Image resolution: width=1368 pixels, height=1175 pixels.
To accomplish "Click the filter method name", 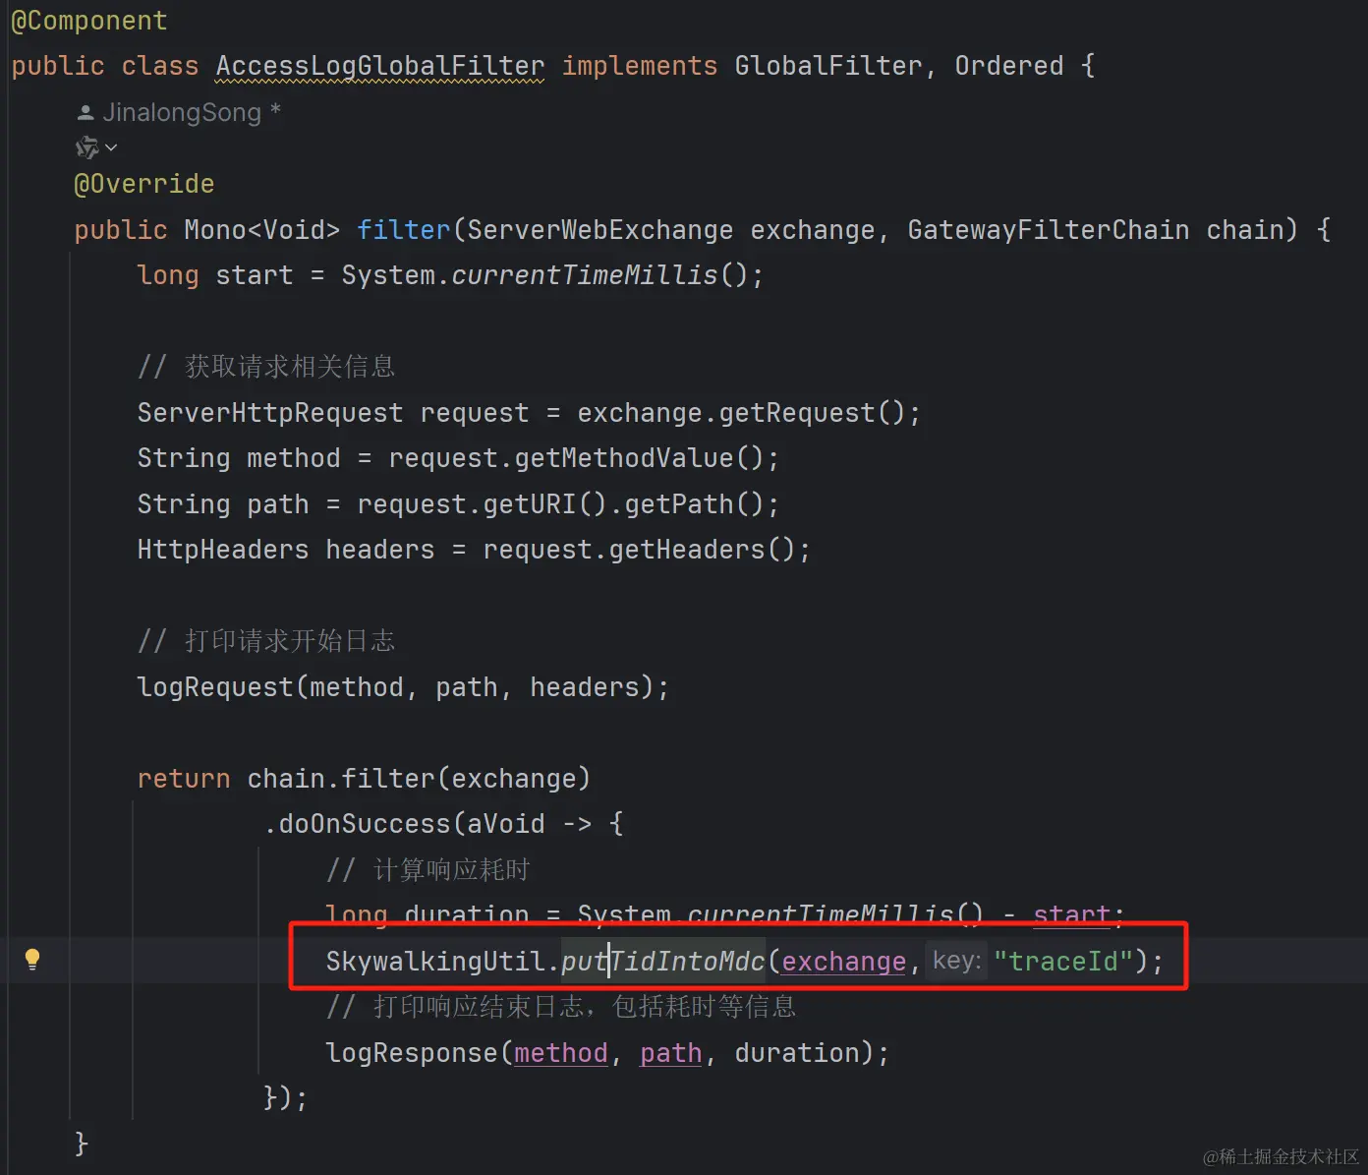I will click(403, 229).
